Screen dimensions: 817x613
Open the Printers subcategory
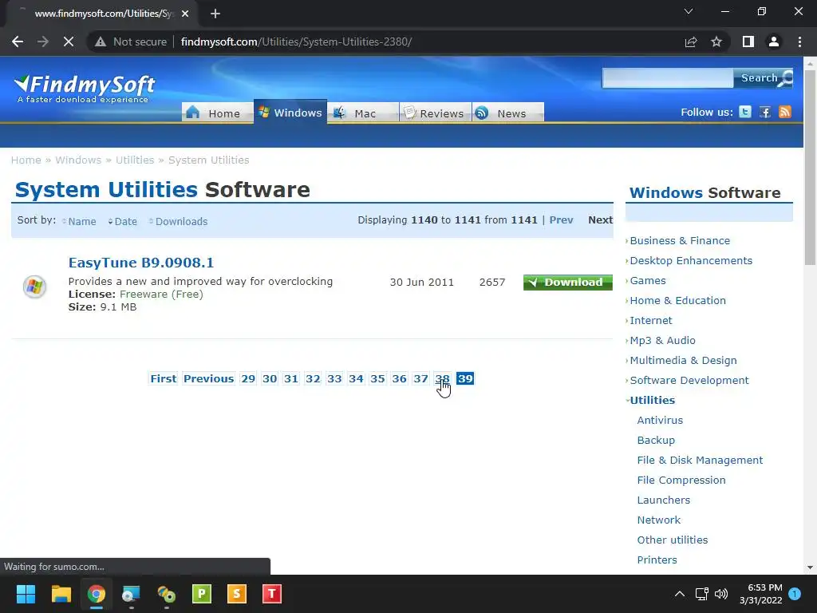click(x=657, y=560)
